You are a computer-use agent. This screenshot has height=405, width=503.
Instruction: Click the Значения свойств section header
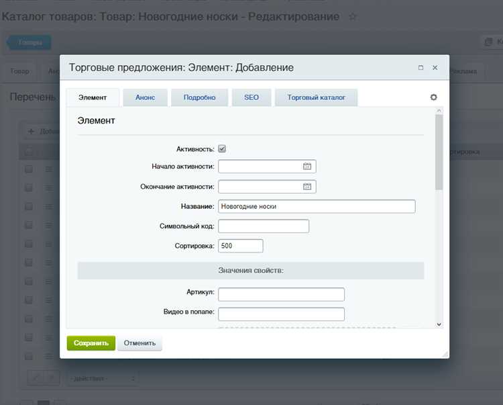point(251,271)
